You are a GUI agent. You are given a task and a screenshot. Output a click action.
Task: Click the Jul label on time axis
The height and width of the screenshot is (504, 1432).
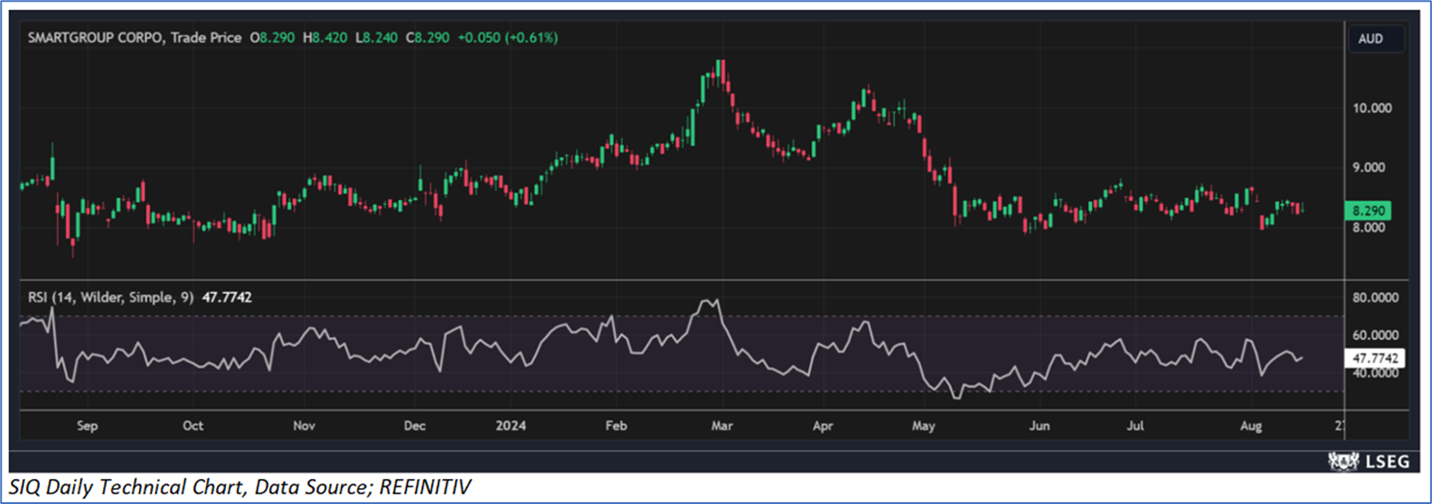[1135, 426]
